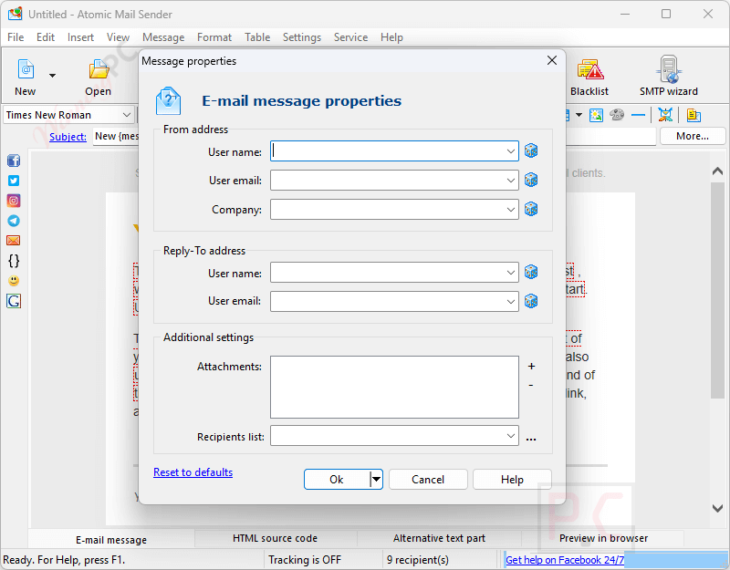Open the Blacklist tool
Viewport: 730px width, 570px height.
pyautogui.click(x=589, y=77)
